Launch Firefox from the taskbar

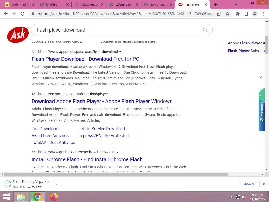54,197
